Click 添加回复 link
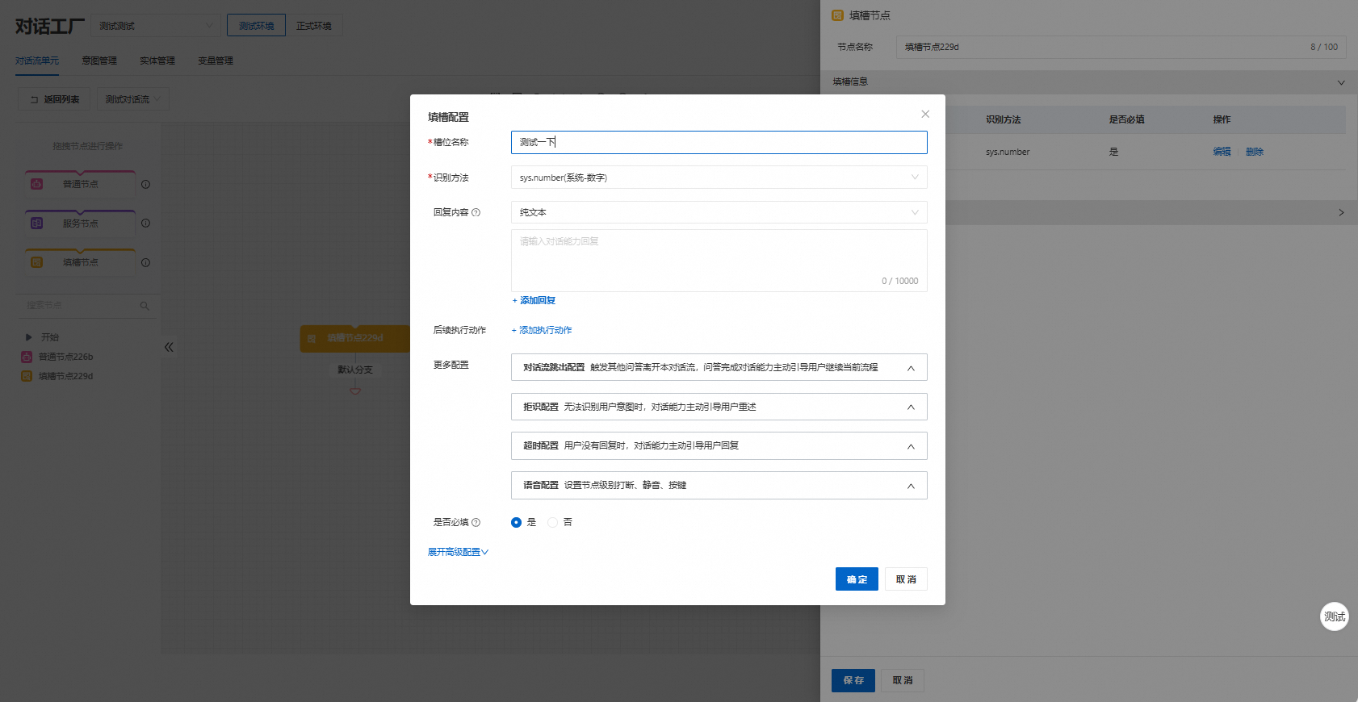This screenshot has width=1358, height=702. [x=534, y=300]
